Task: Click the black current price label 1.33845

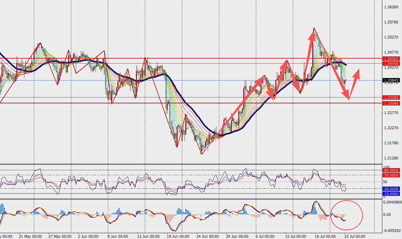Action: (391, 80)
